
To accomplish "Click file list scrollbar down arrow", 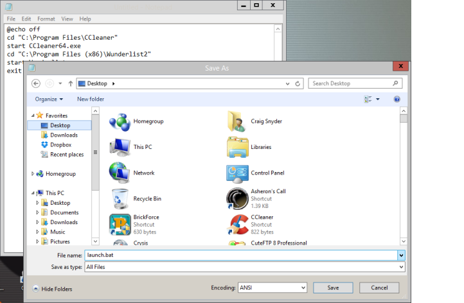I will (x=404, y=241).
